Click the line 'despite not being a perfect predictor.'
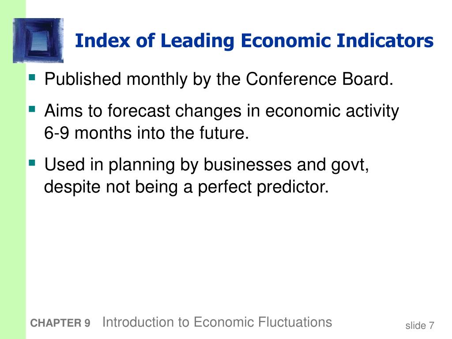Screen dimensions: 452x339 tap(186, 187)
